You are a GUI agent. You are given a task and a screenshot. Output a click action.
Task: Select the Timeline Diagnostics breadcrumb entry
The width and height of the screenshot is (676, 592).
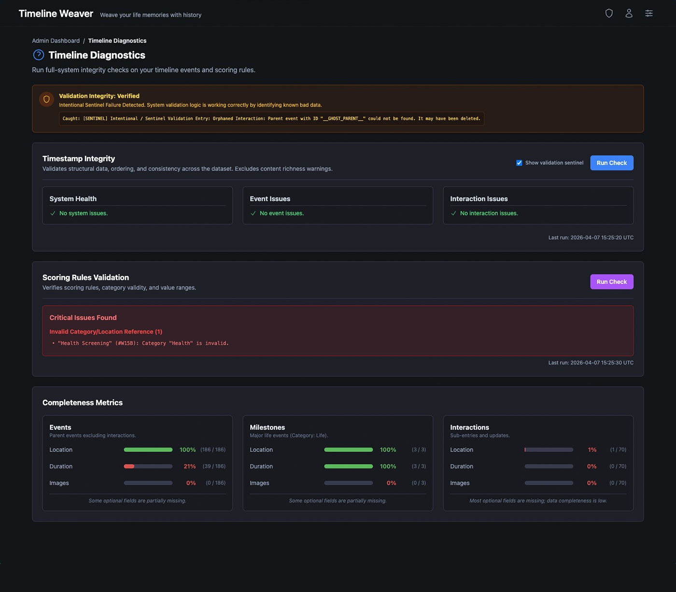click(117, 41)
